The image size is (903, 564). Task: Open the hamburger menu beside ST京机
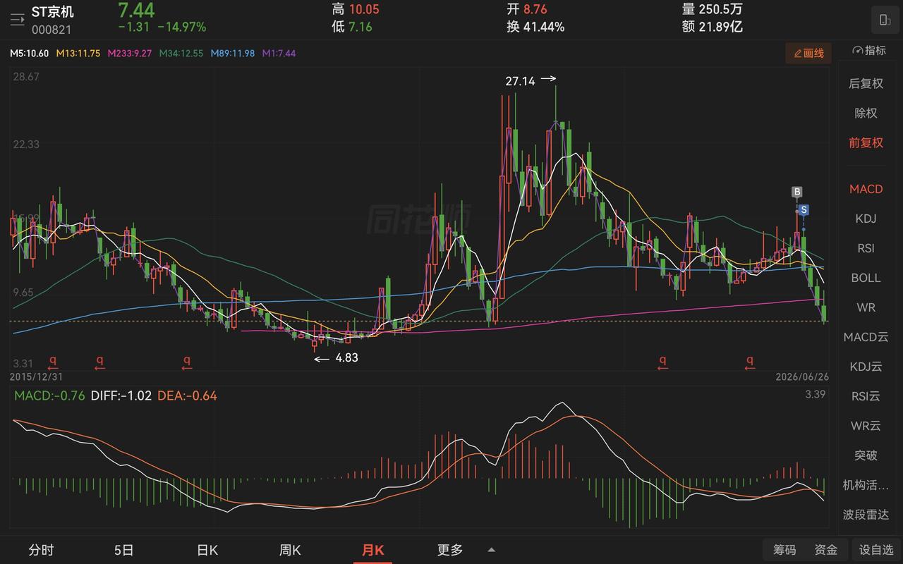point(17,20)
